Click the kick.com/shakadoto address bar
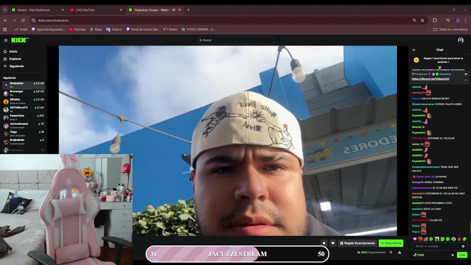This screenshot has width=471, height=265. (x=221, y=20)
